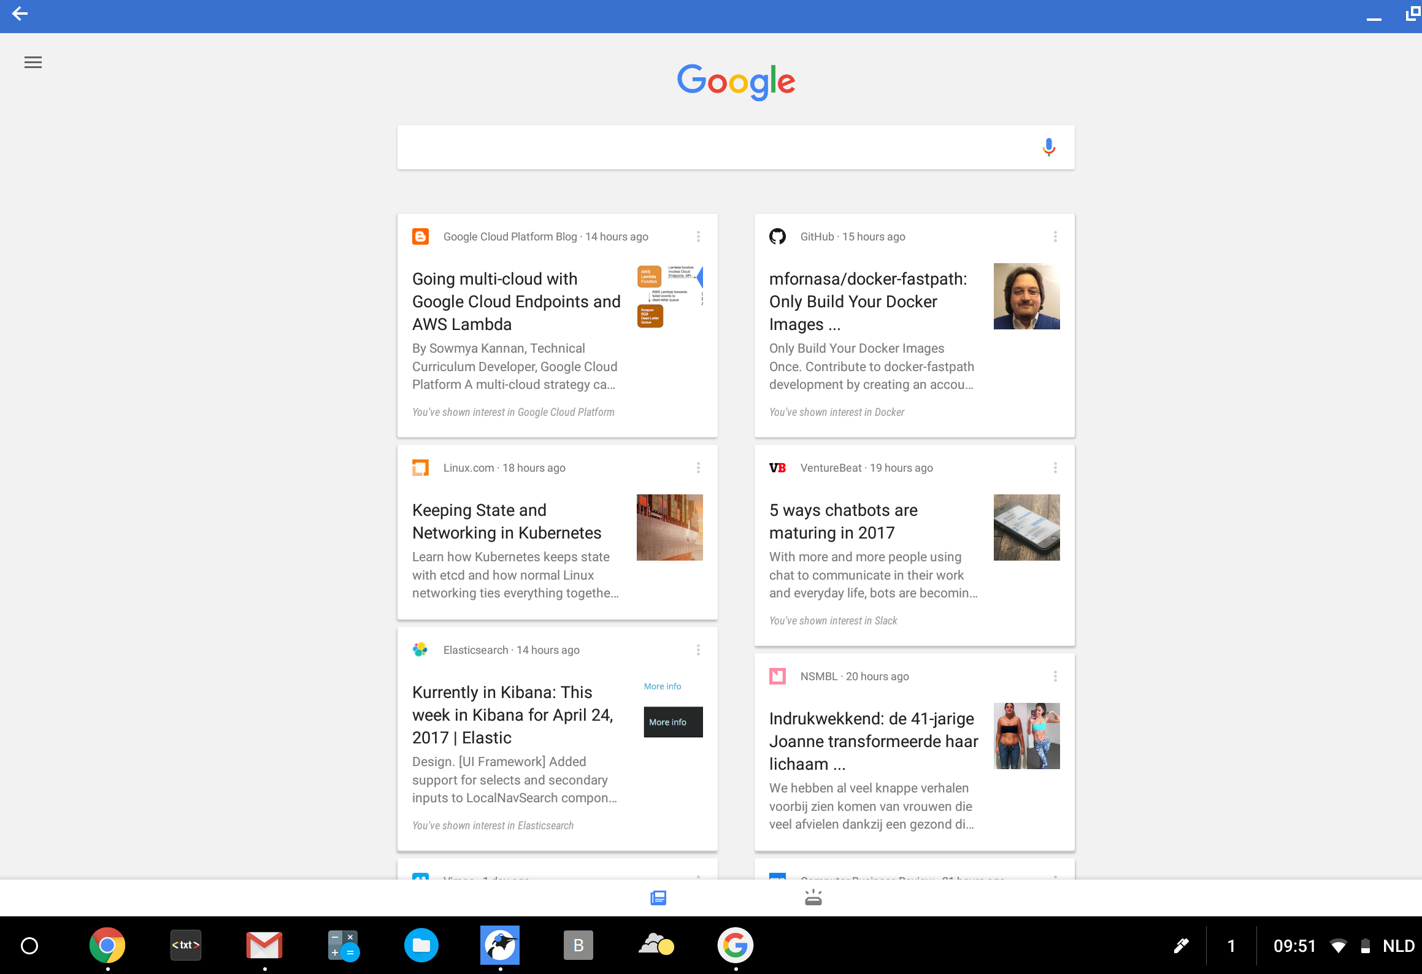Open Gmail from the shelf

coord(264,946)
